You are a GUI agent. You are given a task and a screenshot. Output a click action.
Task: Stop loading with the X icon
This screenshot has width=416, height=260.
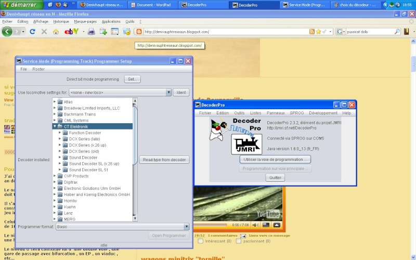click(44, 32)
